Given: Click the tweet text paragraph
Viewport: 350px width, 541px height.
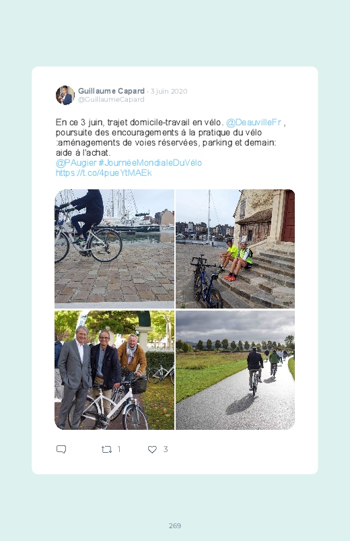Looking at the screenshot, I should (171, 148).
